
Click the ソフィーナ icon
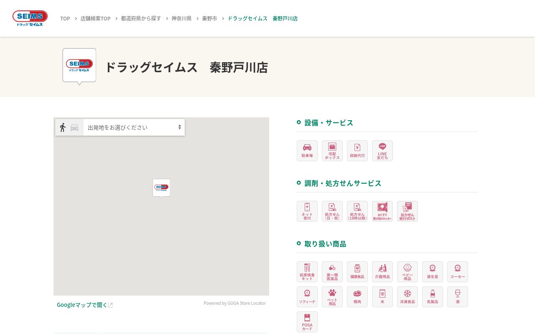(307, 297)
